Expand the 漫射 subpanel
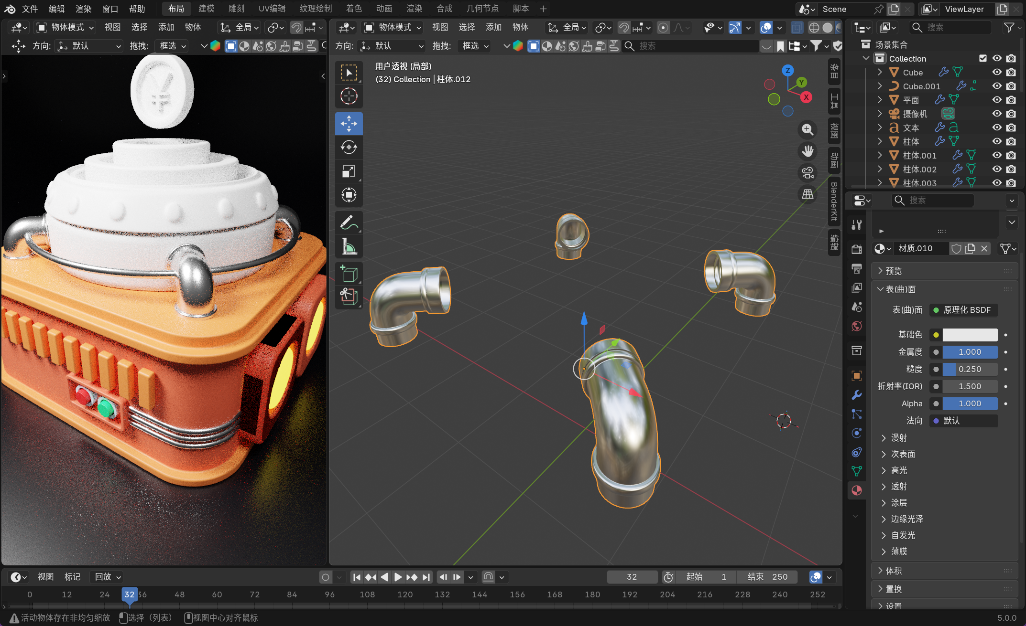This screenshot has width=1026, height=626. tap(899, 438)
